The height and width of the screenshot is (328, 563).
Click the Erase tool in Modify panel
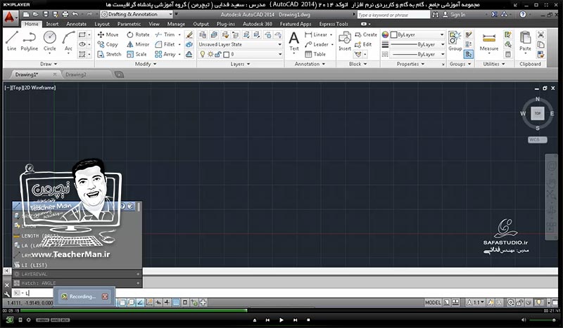click(x=189, y=35)
